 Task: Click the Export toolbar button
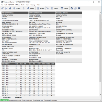17,8
